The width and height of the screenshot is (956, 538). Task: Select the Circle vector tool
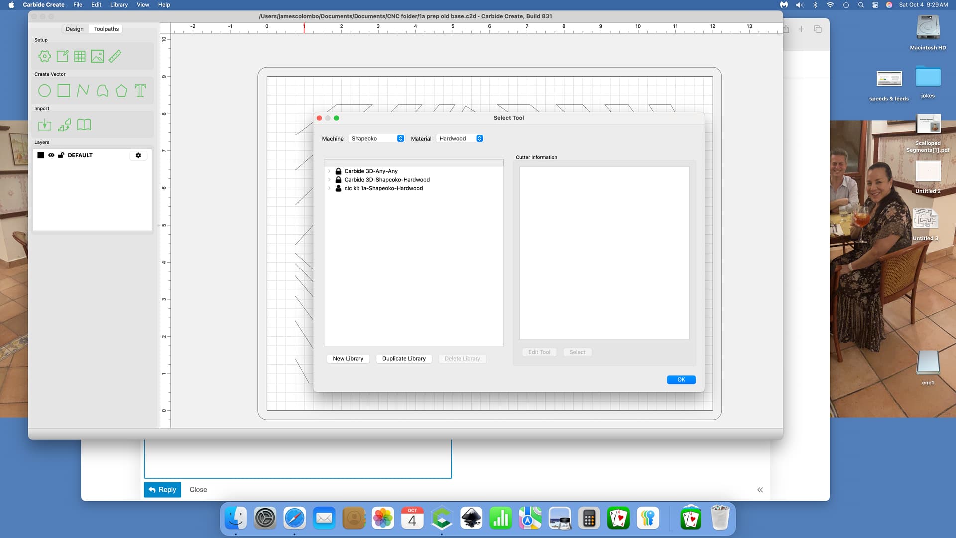tap(44, 91)
